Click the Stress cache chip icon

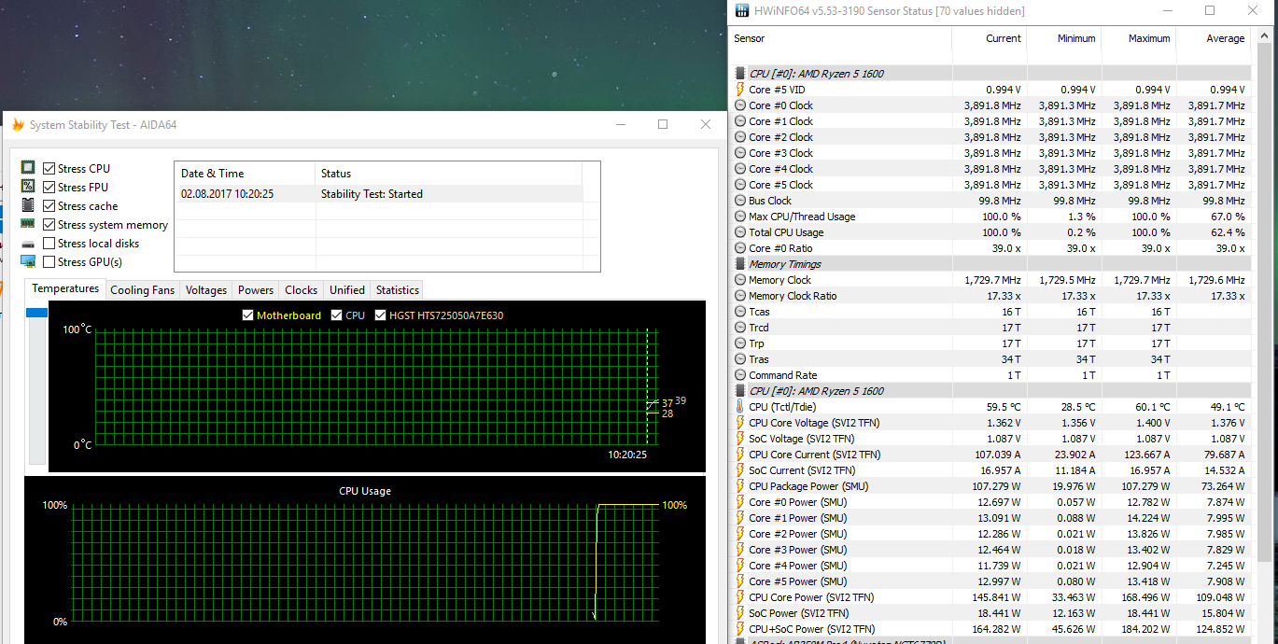(x=28, y=205)
